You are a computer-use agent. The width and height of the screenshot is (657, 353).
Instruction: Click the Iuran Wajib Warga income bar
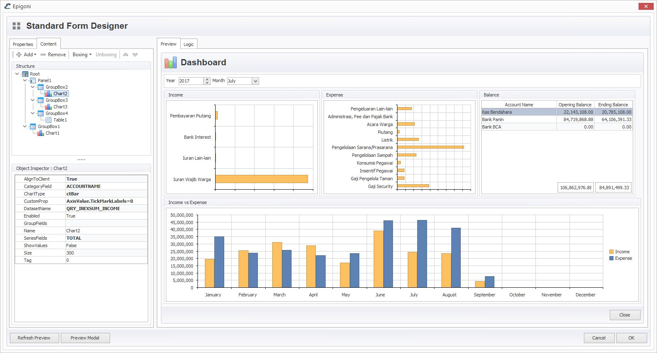[x=262, y=179]
